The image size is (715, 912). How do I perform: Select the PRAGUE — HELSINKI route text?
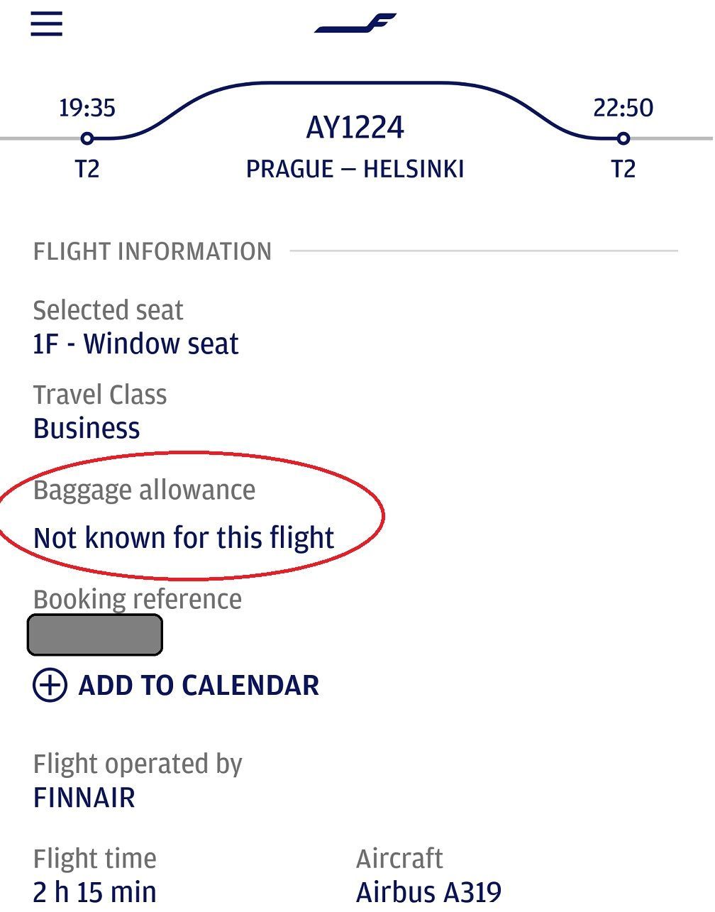(355, 170)
